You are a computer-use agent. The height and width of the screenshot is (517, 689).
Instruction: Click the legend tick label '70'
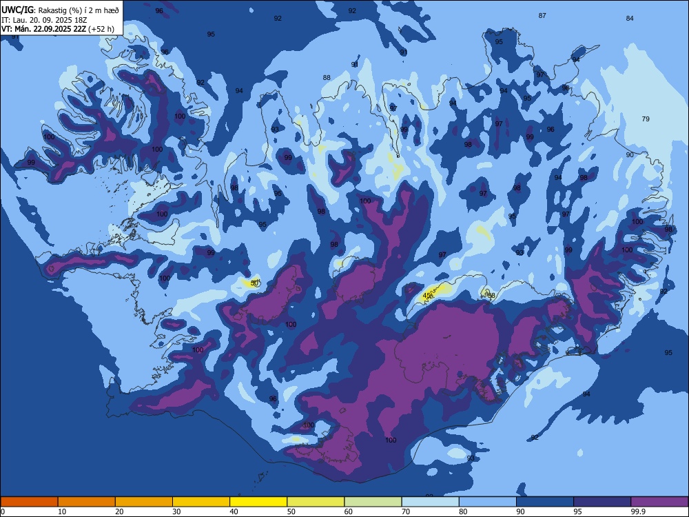pyautogui.click(x=406, y=511)
